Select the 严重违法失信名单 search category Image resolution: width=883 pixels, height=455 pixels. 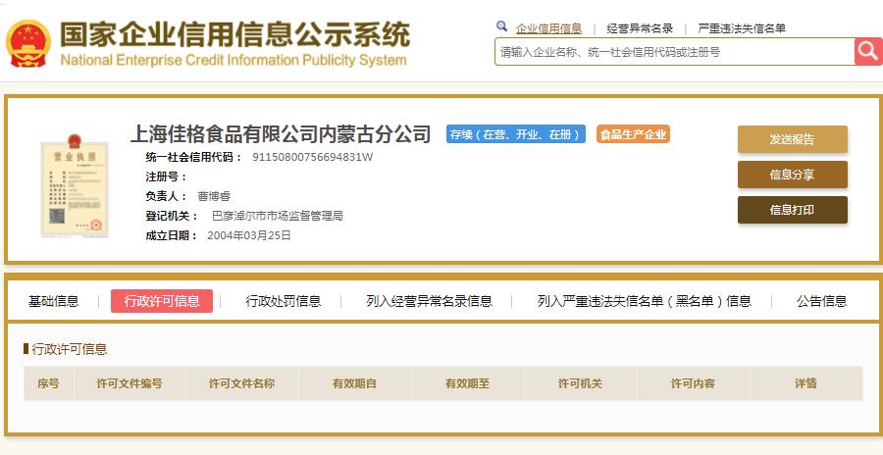[x=742, y=28]
